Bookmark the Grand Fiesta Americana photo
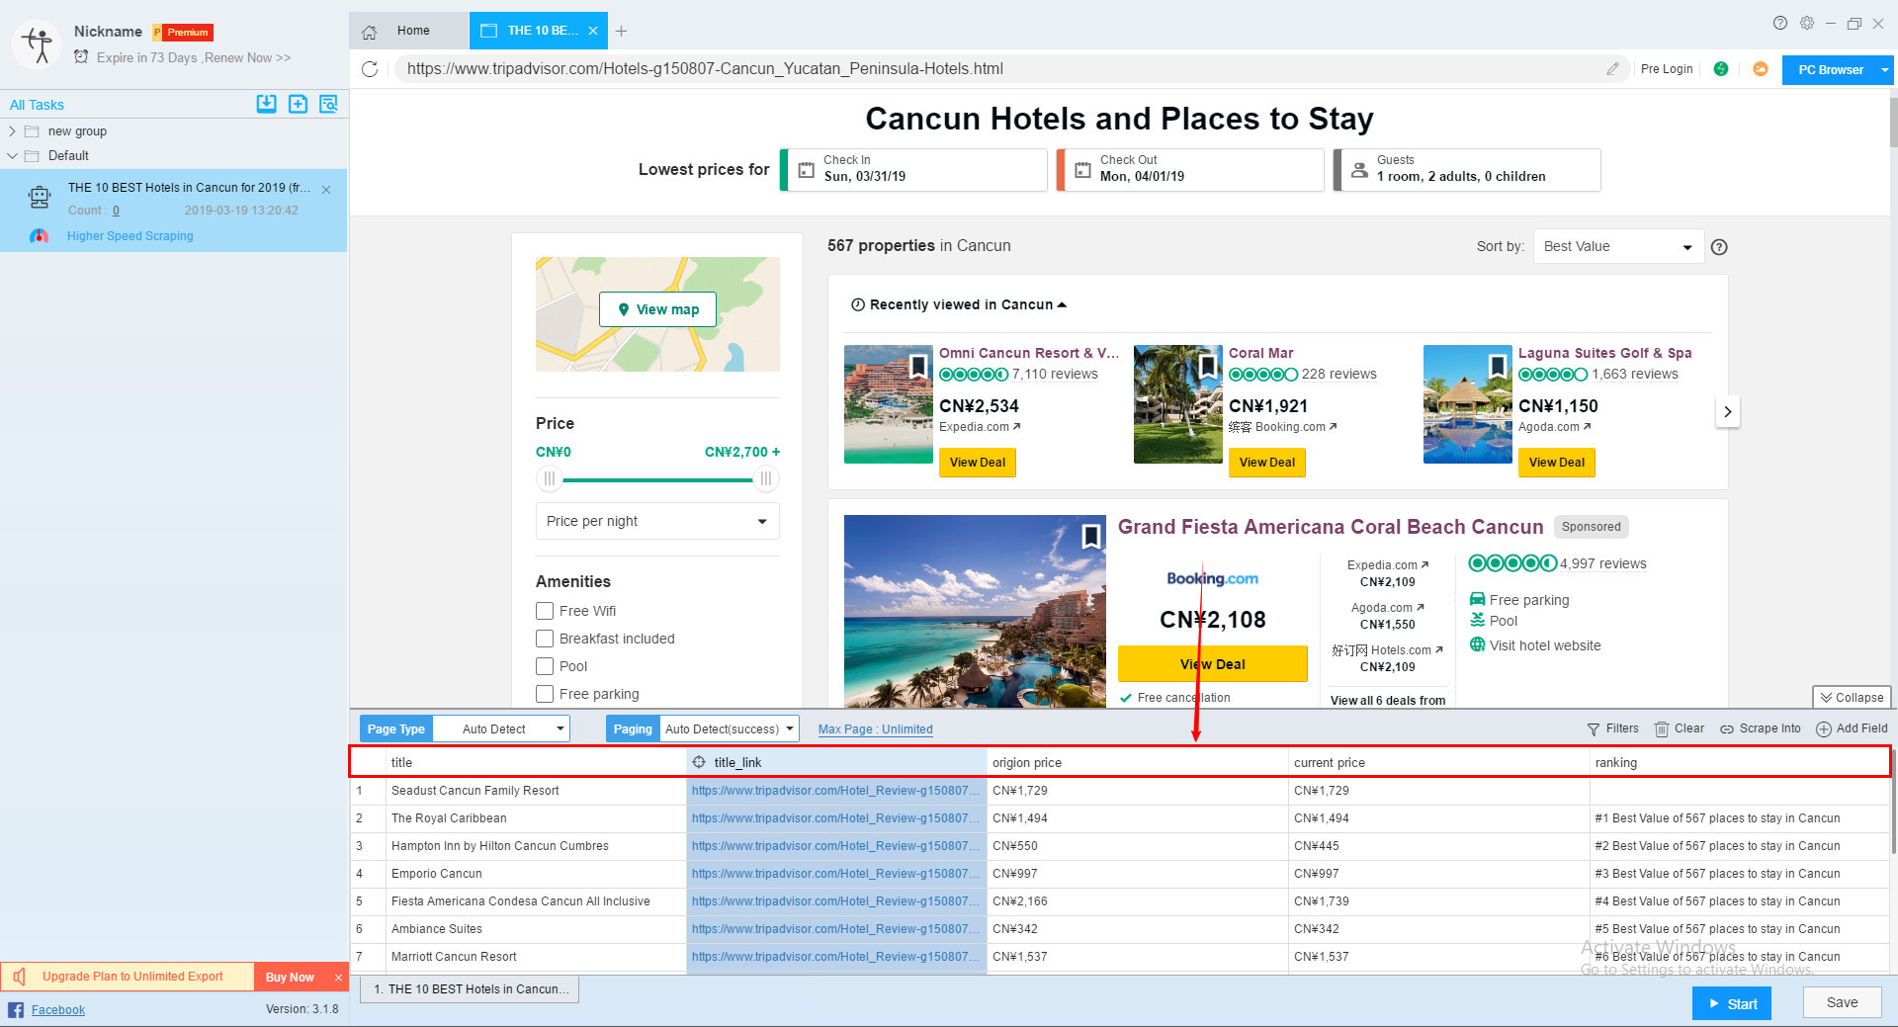The height and width of the screenshot is (1027, 1898). [1090, 536]
